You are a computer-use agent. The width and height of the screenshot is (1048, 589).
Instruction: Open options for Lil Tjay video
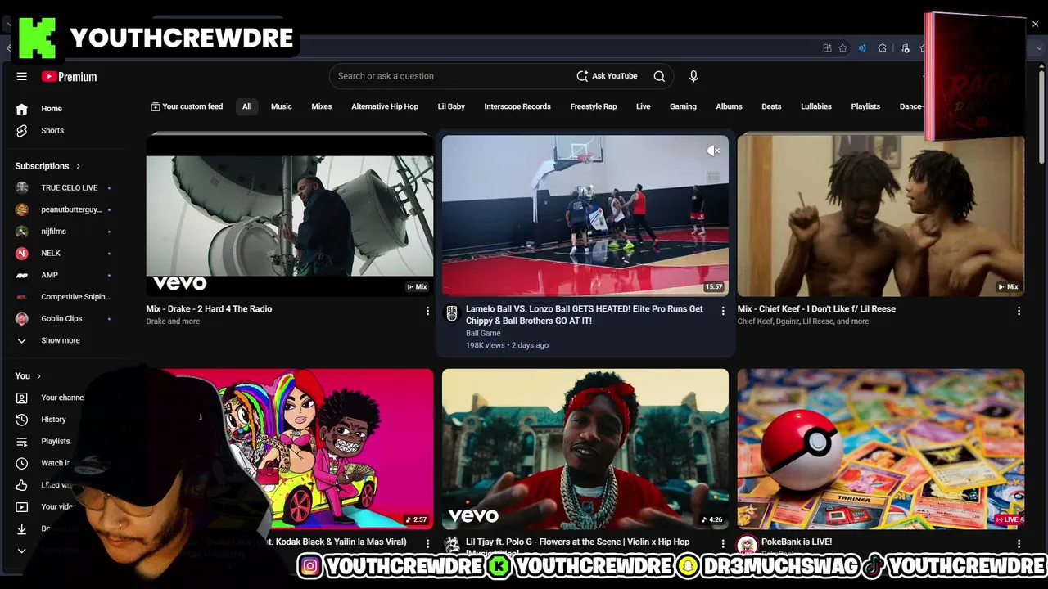tap(722, 543)
